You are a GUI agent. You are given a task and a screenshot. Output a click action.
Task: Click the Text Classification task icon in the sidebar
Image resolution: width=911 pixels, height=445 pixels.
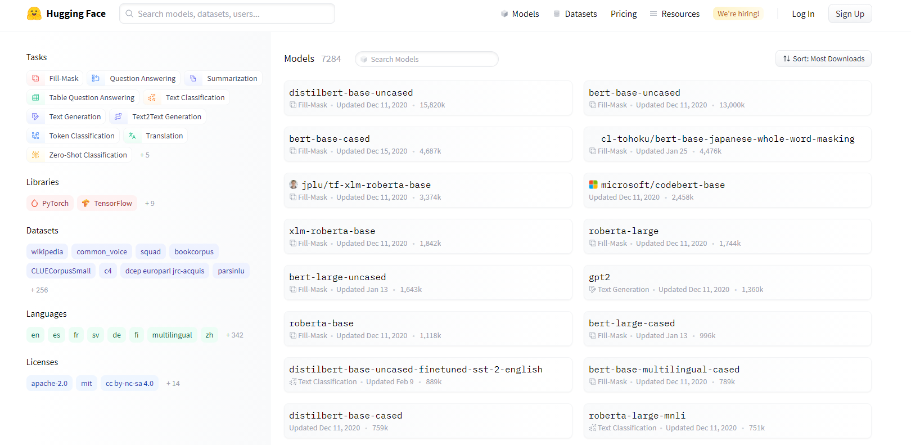point(152,97)
